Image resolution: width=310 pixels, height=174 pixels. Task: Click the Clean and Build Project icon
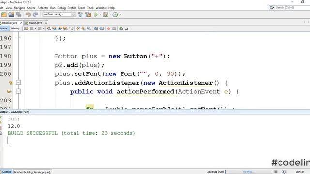pyautogui.click(x=88, y=14)
